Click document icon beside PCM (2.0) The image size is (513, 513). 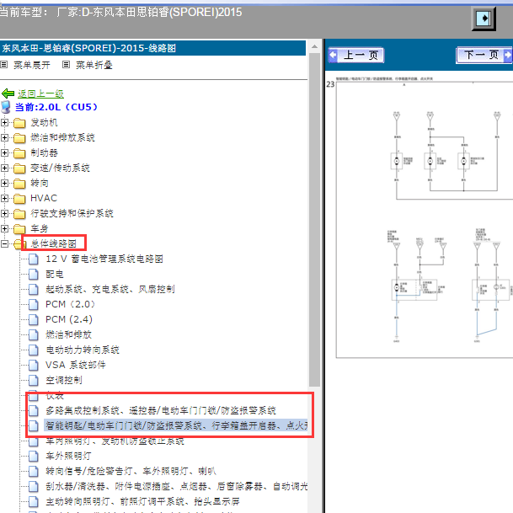[34, 305]
